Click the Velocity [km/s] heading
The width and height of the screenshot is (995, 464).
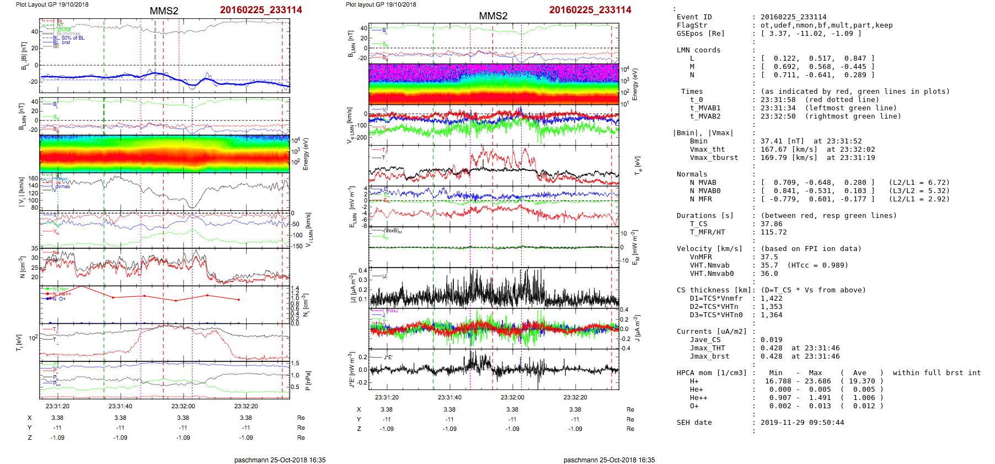pyautogui.click(x=709, y=249)
